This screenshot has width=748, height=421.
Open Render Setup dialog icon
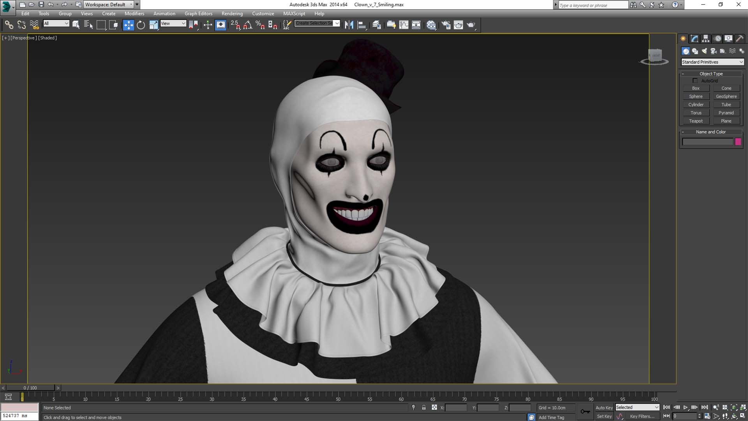click(x=446, y=25)
